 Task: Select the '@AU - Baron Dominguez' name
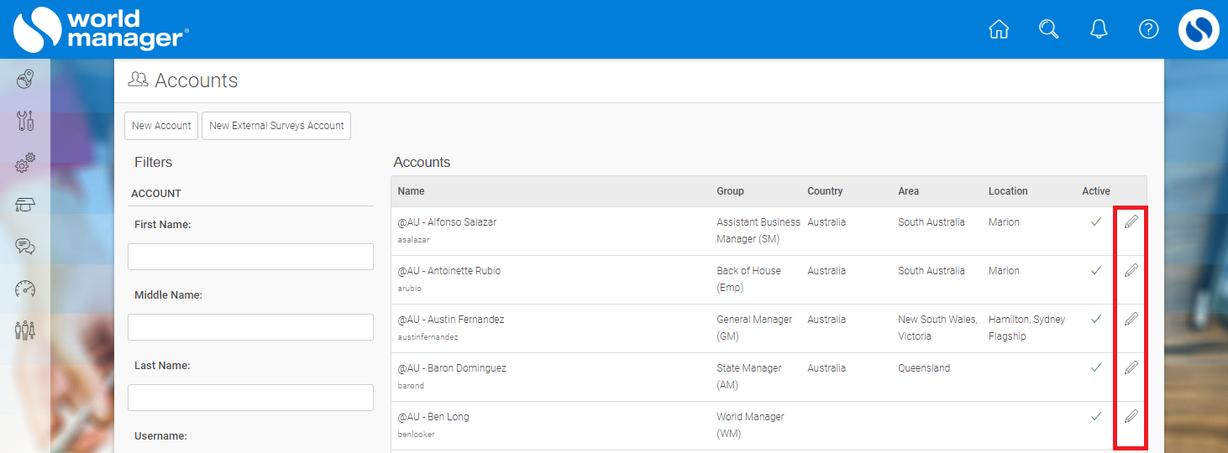click(452, 368)
